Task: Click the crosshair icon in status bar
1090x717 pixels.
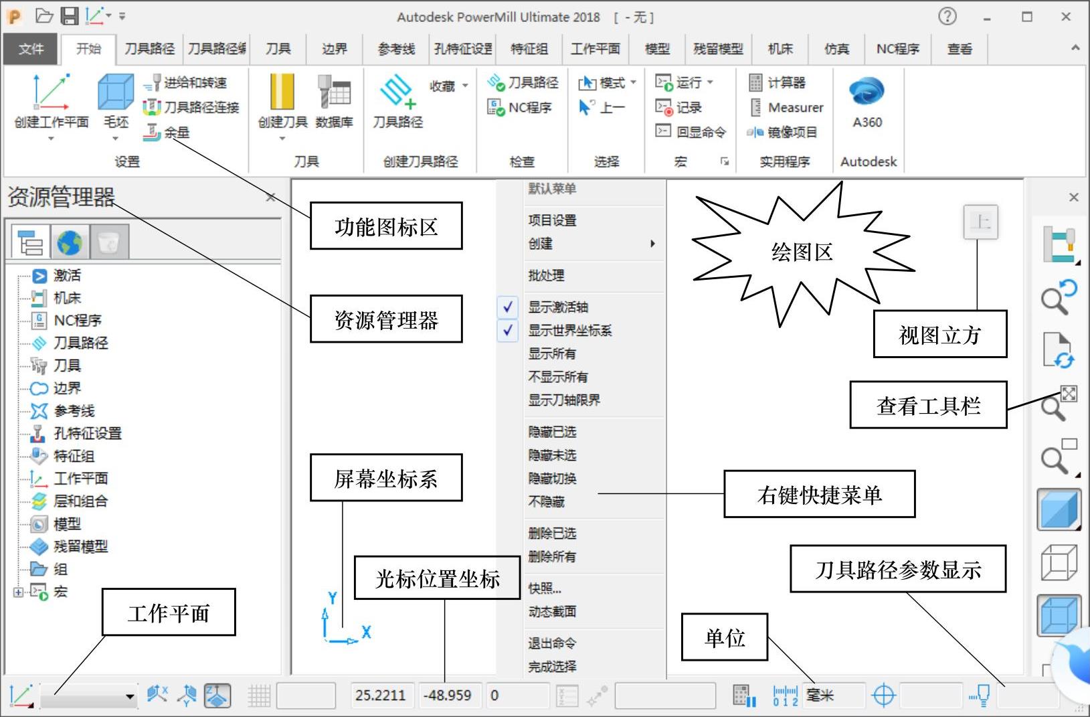Action: point(883,696)
